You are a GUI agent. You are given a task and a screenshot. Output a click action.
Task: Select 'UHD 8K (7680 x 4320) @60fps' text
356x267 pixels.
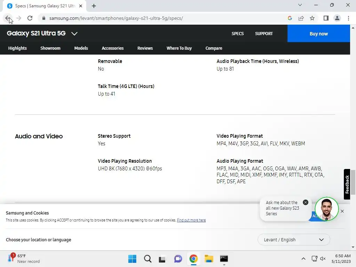130,169
